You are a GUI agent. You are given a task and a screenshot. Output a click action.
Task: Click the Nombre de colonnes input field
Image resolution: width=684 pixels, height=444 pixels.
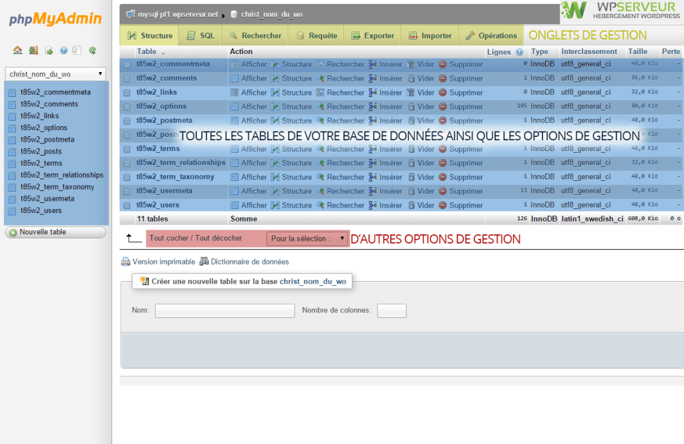[x=391, y=310]
